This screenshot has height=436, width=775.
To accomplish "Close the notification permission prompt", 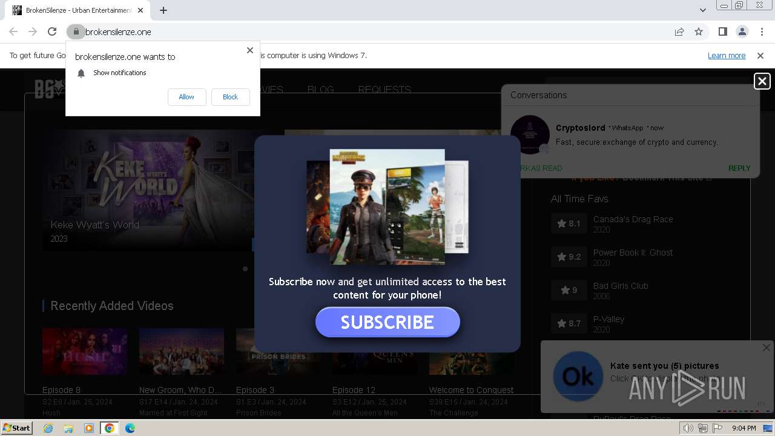I will (249, 50).
